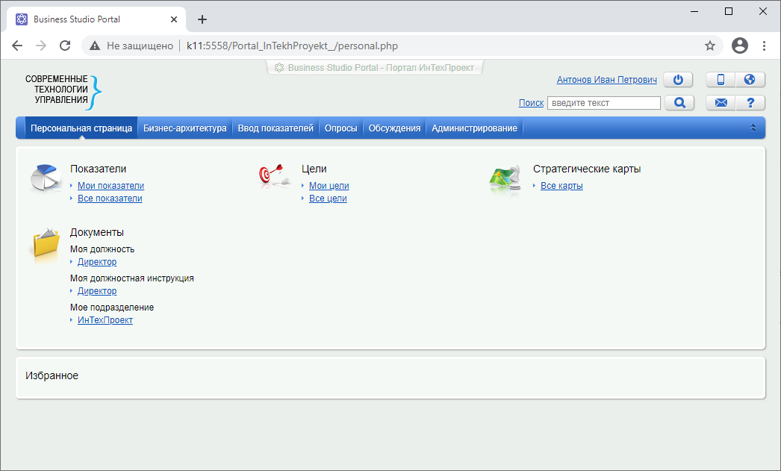Open the Бизнес-архитектура menu tab
This screenshot has height=471, width=781.
click(x=184, y=128)
